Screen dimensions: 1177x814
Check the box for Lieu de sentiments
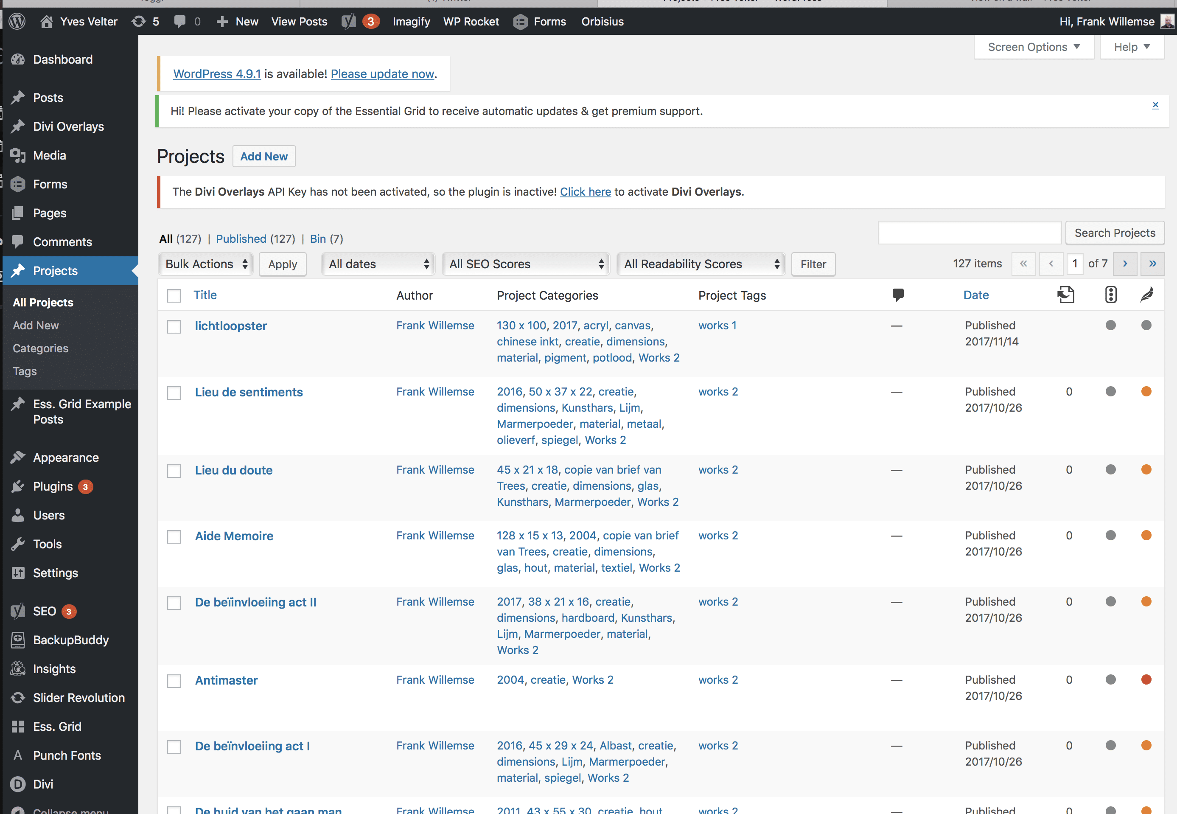(x=174, y=393)
